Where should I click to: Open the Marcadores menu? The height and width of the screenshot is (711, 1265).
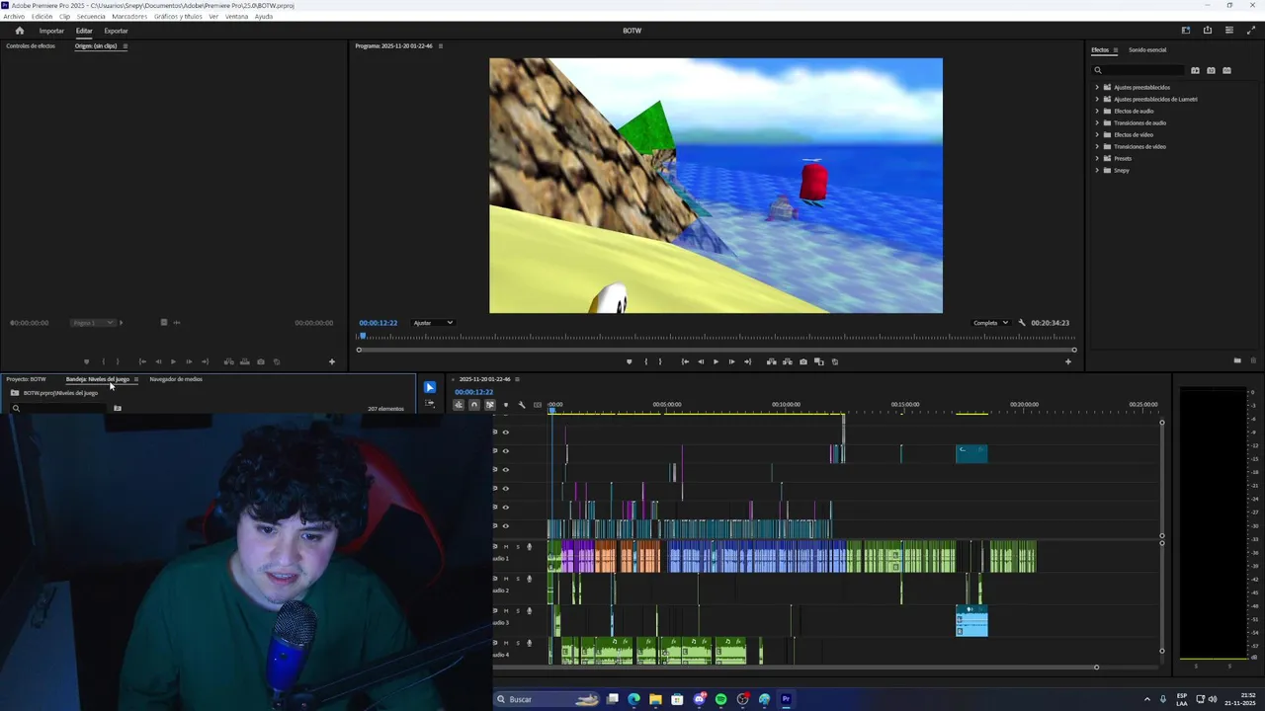[129, 17]
